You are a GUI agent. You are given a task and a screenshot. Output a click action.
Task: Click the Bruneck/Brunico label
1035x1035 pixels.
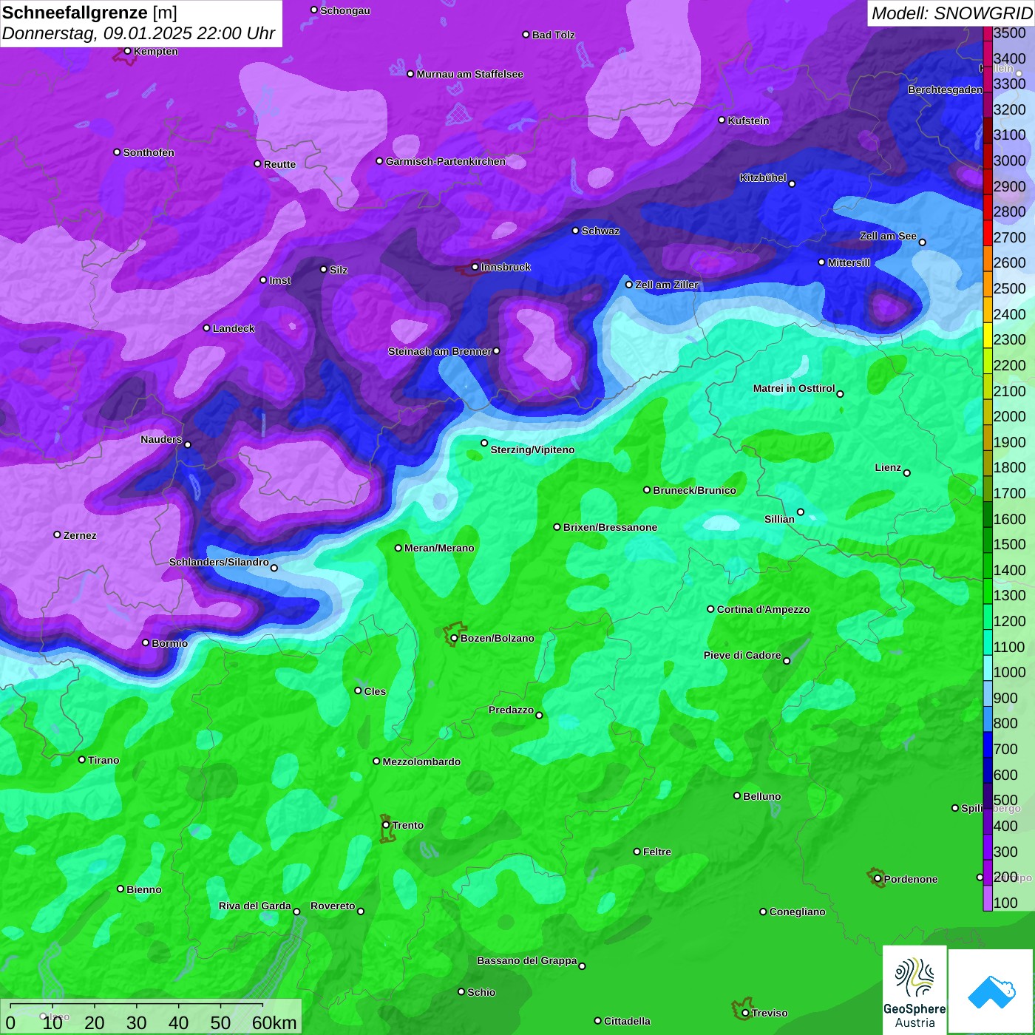[x=694, y=490]
